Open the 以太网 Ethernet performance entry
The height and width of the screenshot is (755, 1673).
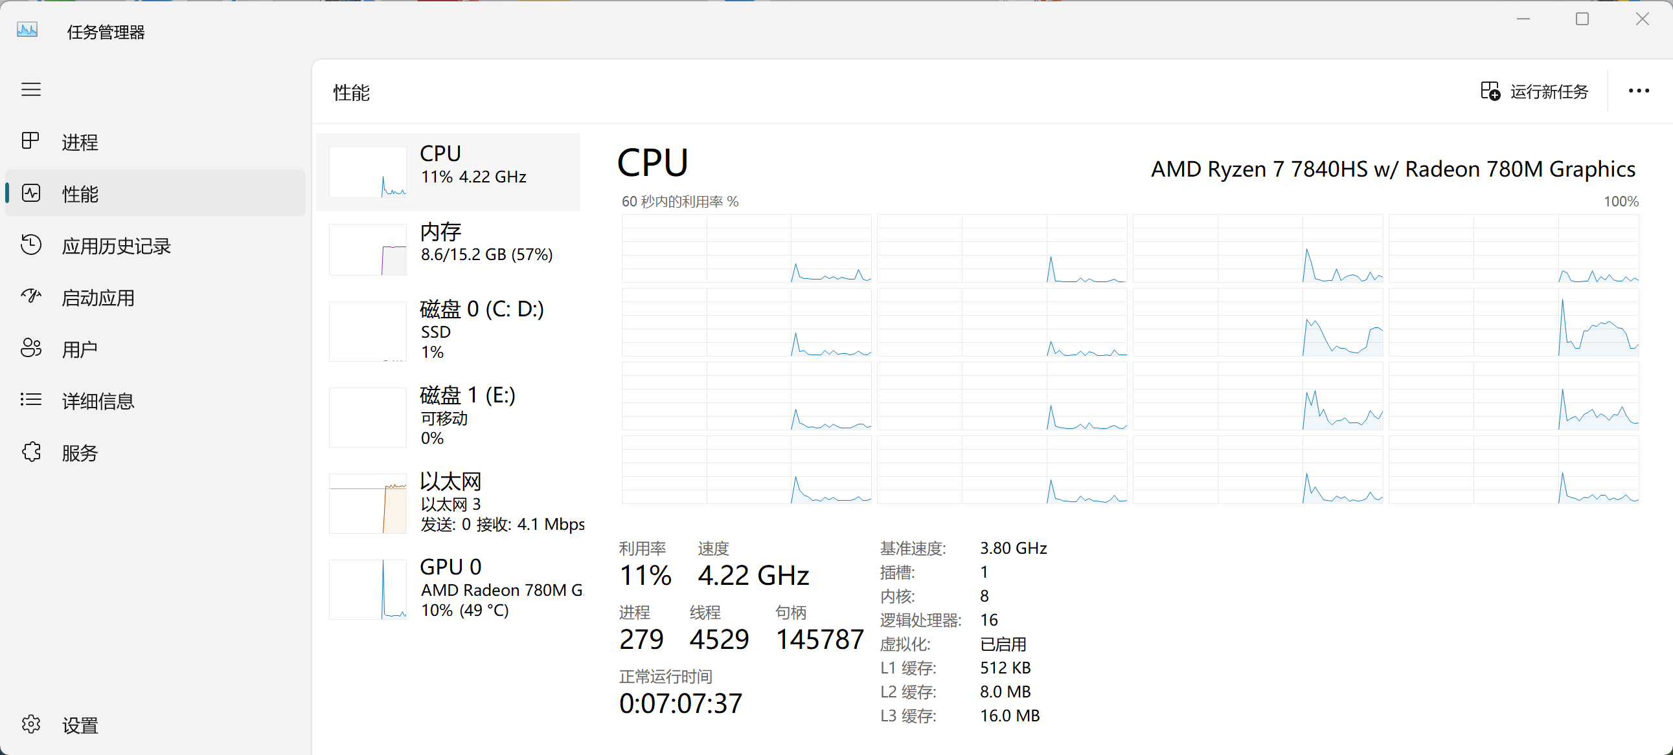(448, 503)
